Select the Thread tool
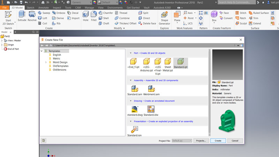Screen dimensions: 279x157 tap(121, 13)
